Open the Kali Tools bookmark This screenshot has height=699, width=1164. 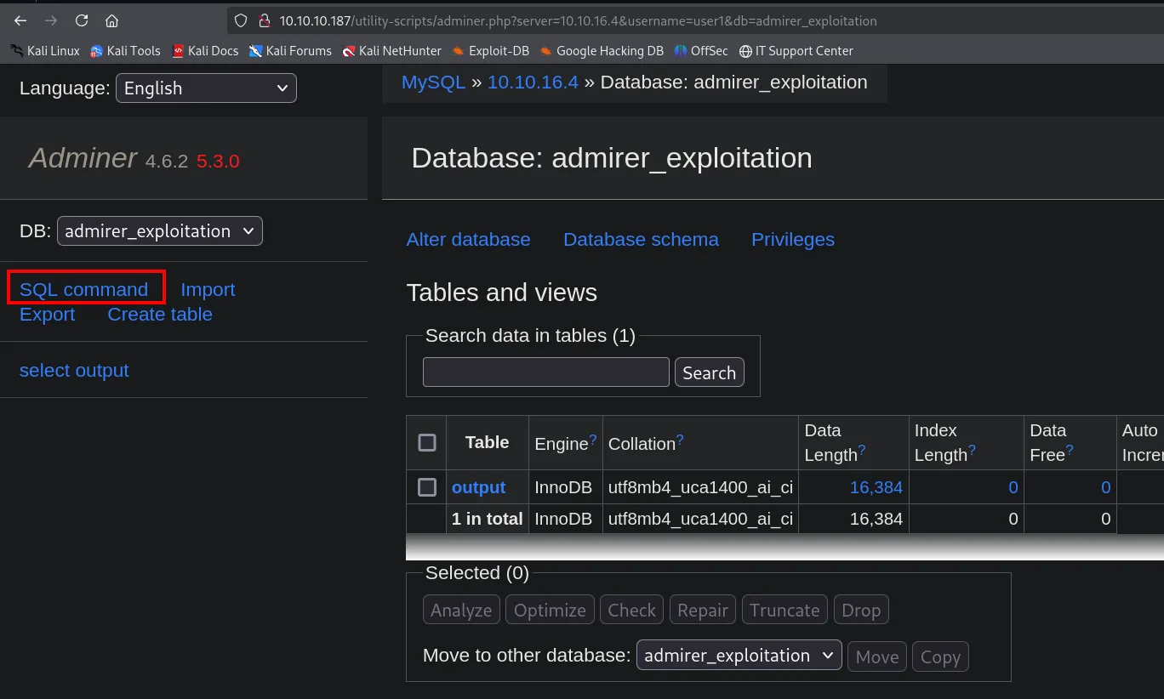(125, 51)
